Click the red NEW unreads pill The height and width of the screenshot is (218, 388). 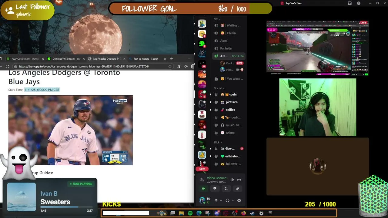tap(202, 169)
